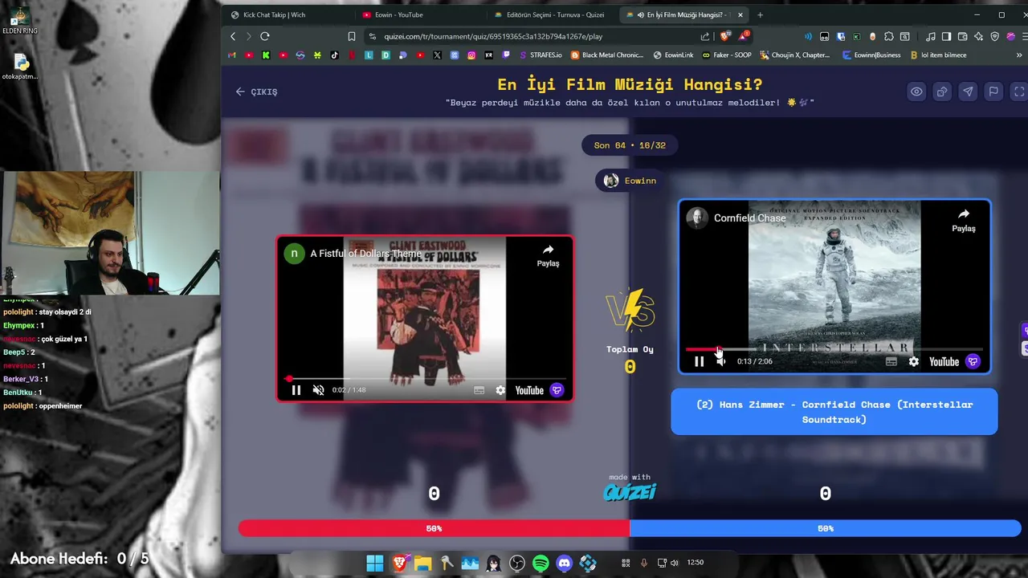The height and width of the screenshot is (578, 1028).
Task: Open ELDEN RING desktop shortcut
Action: pyautogui.click(x=19, y=21)
